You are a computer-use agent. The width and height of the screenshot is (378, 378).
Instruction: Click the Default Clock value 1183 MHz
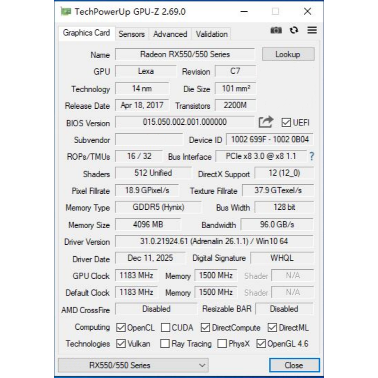[x=137, y=292]
